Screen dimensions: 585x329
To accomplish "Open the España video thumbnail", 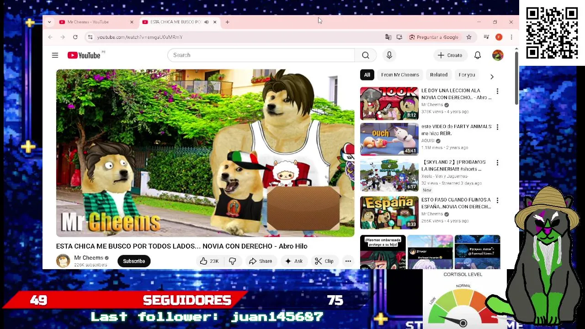I will click(389, 212).
